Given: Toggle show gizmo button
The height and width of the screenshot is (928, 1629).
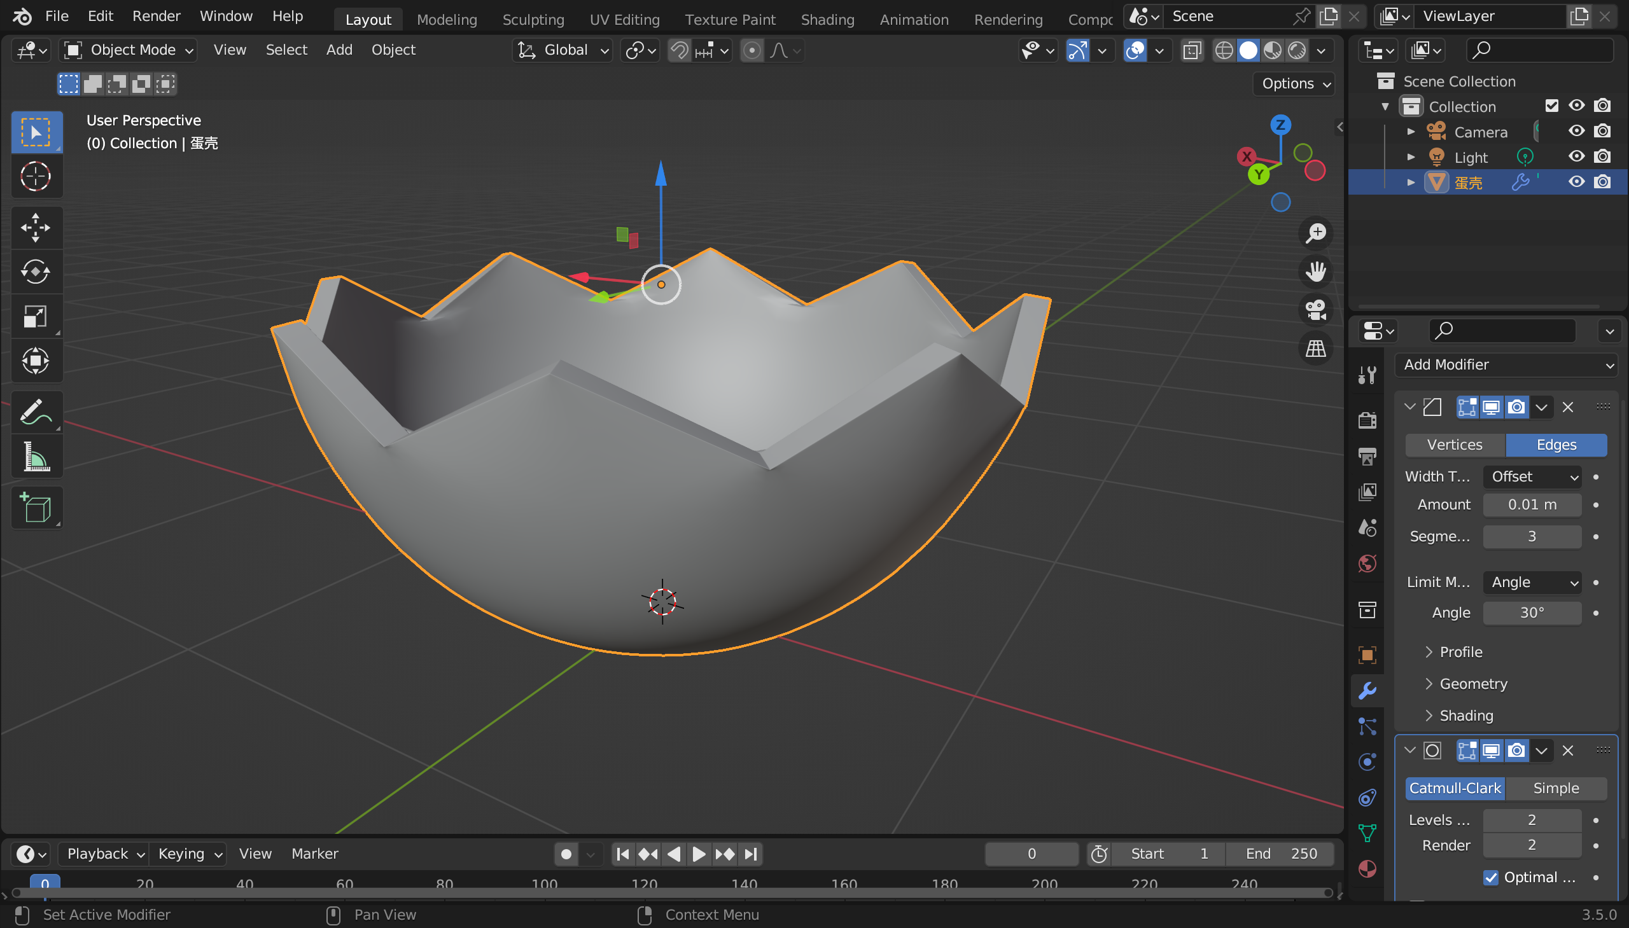Looking at the screenshot, I should coord(1077,50).
